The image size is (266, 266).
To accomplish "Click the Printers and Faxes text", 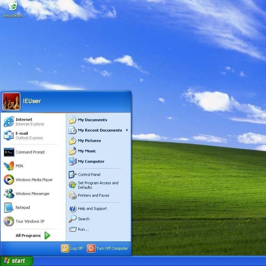I will click(x=94, y=195).
